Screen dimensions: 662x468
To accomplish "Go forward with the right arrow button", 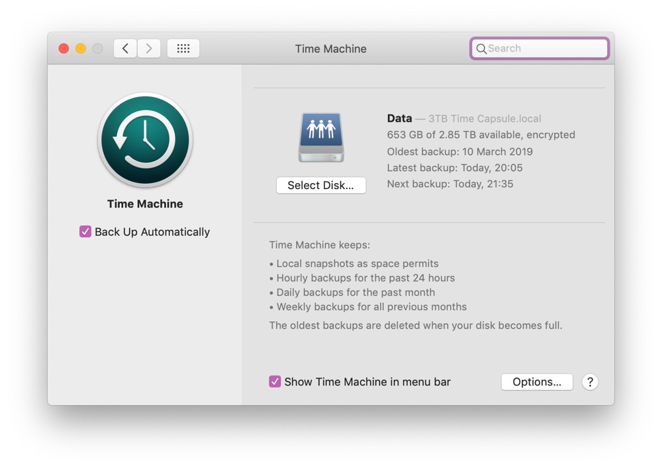I will 149,48.
